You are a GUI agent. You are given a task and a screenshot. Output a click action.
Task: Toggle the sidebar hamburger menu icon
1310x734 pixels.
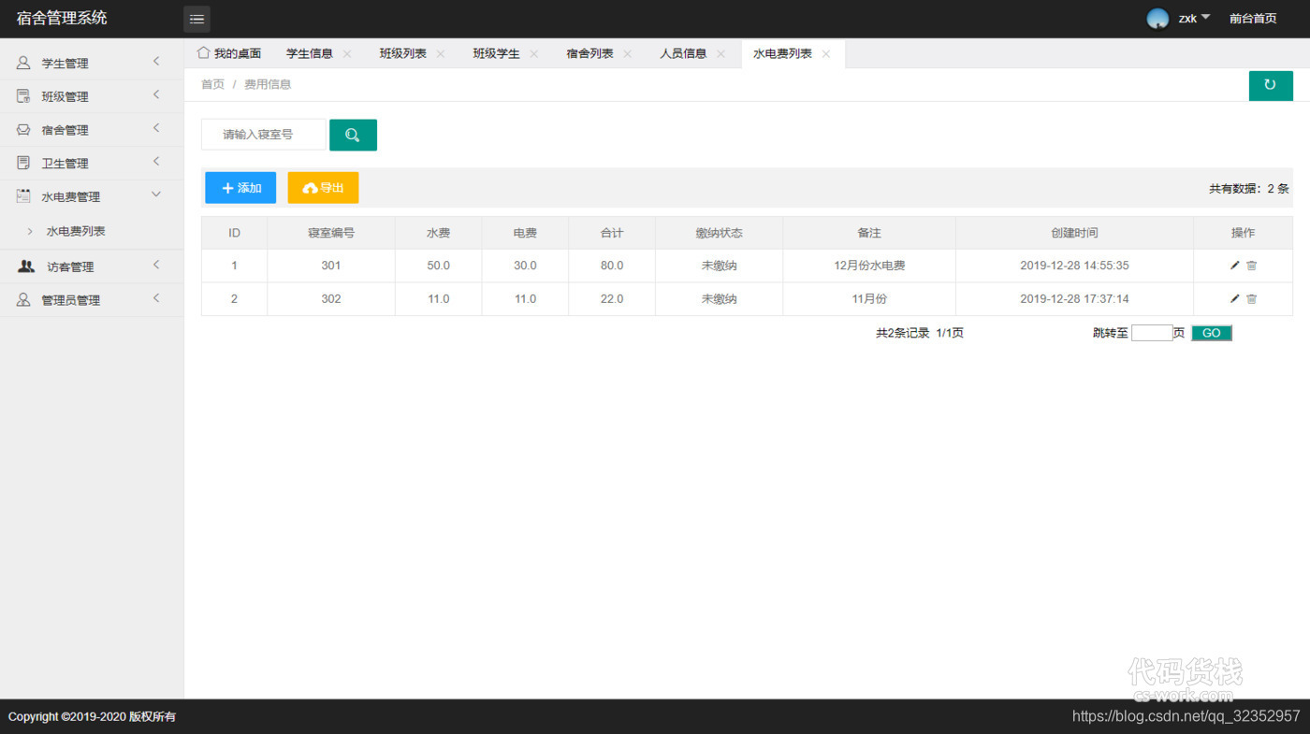196,19
